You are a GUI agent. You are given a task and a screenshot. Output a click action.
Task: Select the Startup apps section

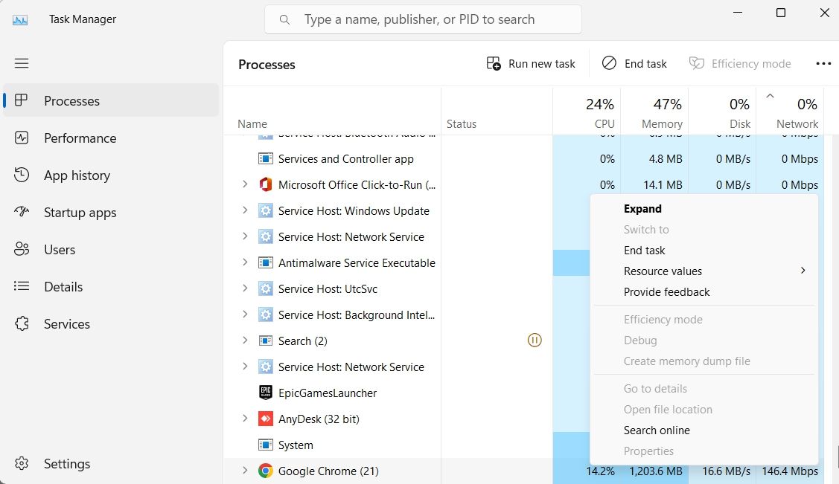80,212
